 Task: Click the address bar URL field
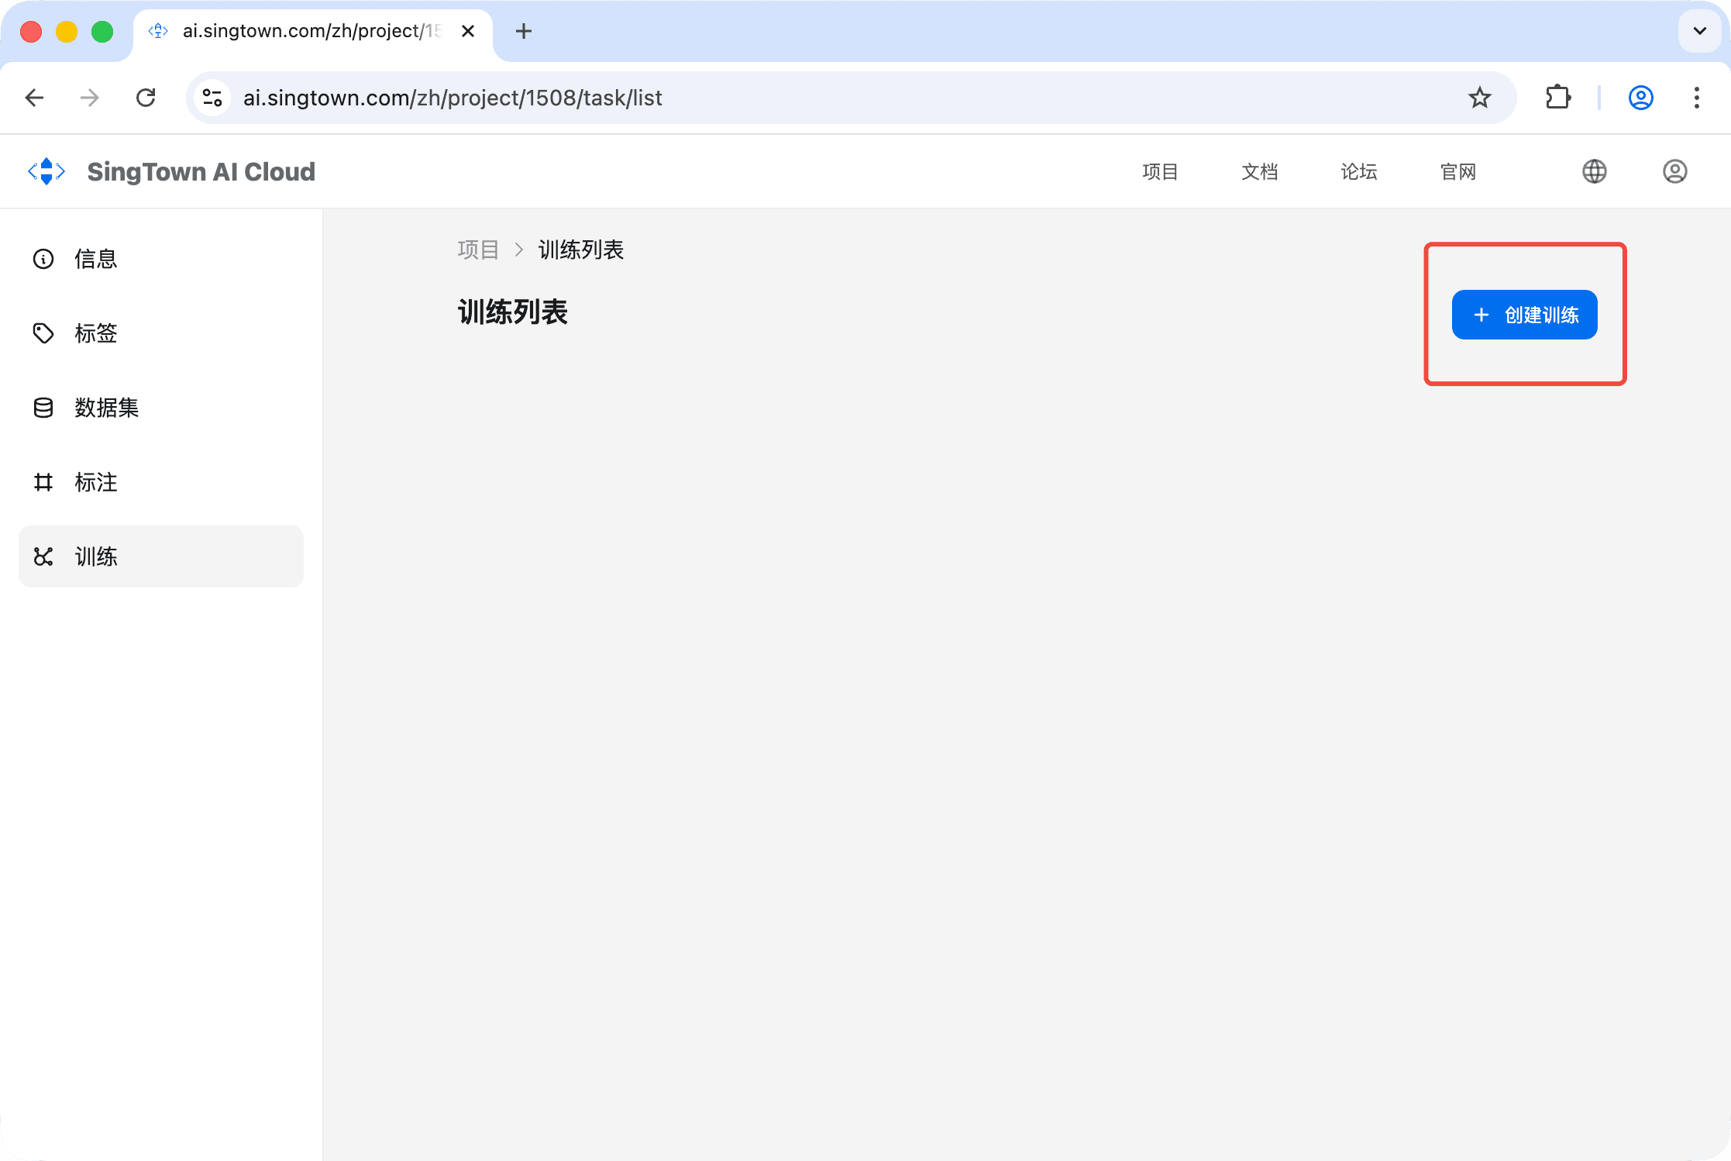tap(775, 98)
